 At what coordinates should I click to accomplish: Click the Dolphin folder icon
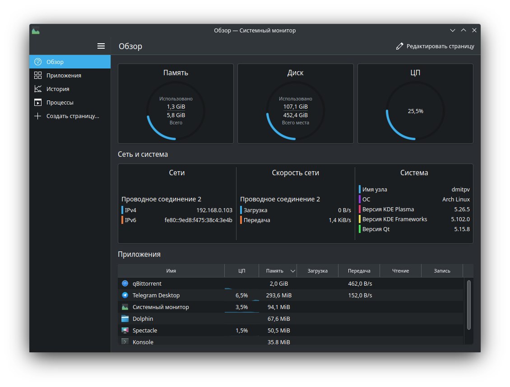(125, 319)
